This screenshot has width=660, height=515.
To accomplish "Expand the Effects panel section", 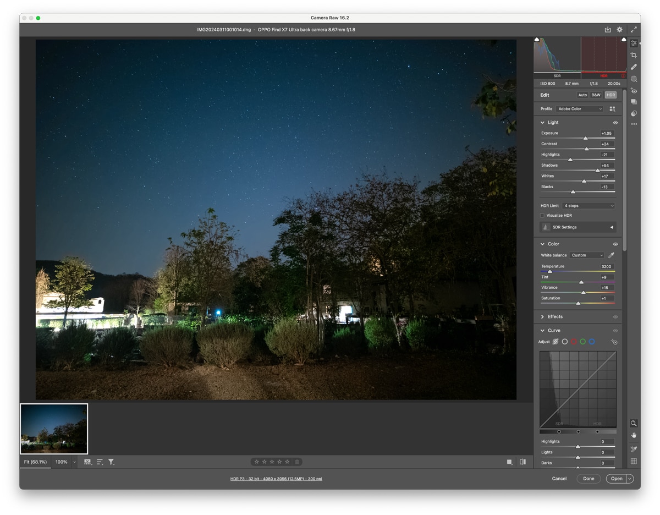I will [x=542, y=317].
